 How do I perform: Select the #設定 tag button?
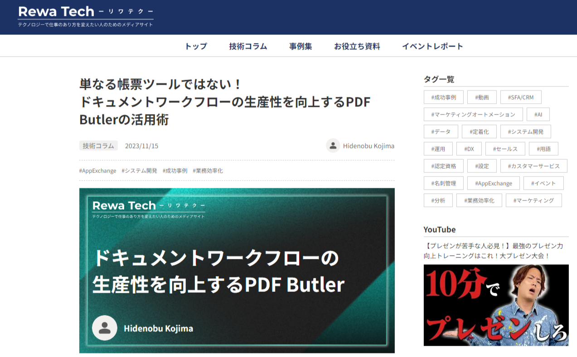pyautogui.click(x=482, y=166)
